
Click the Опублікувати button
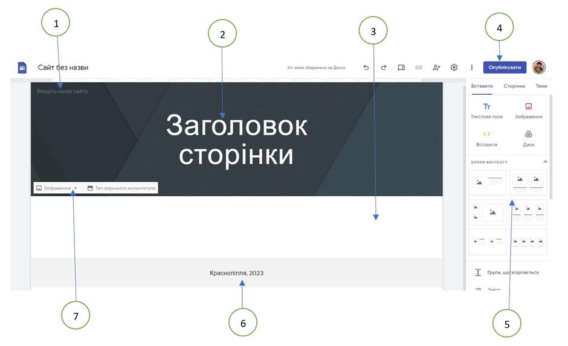[x=505, y=67]
